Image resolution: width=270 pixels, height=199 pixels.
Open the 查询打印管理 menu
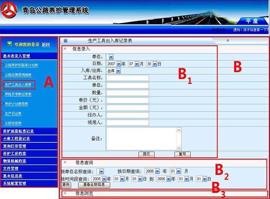pyautogui.click(x=15, y=146)
